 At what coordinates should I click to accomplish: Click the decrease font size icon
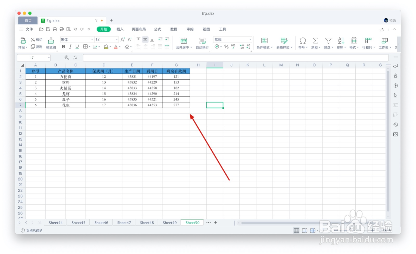click(x=129, y=39)
